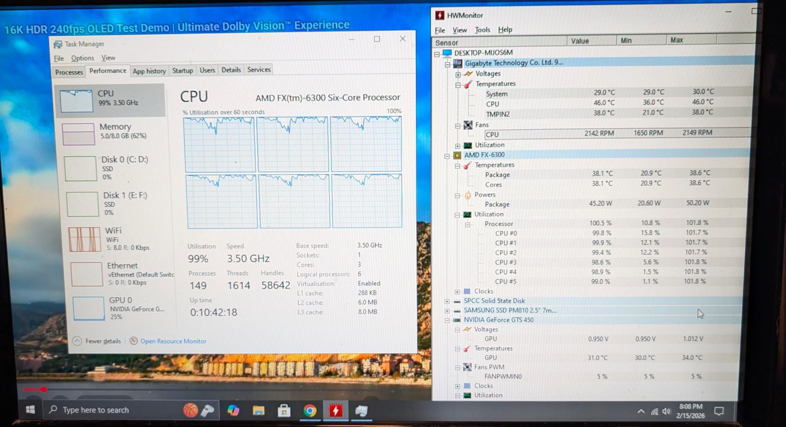Open Chrome from the taskbar
Screen dimensions: 786x427
pyautogui.click(x=310, y=411)
